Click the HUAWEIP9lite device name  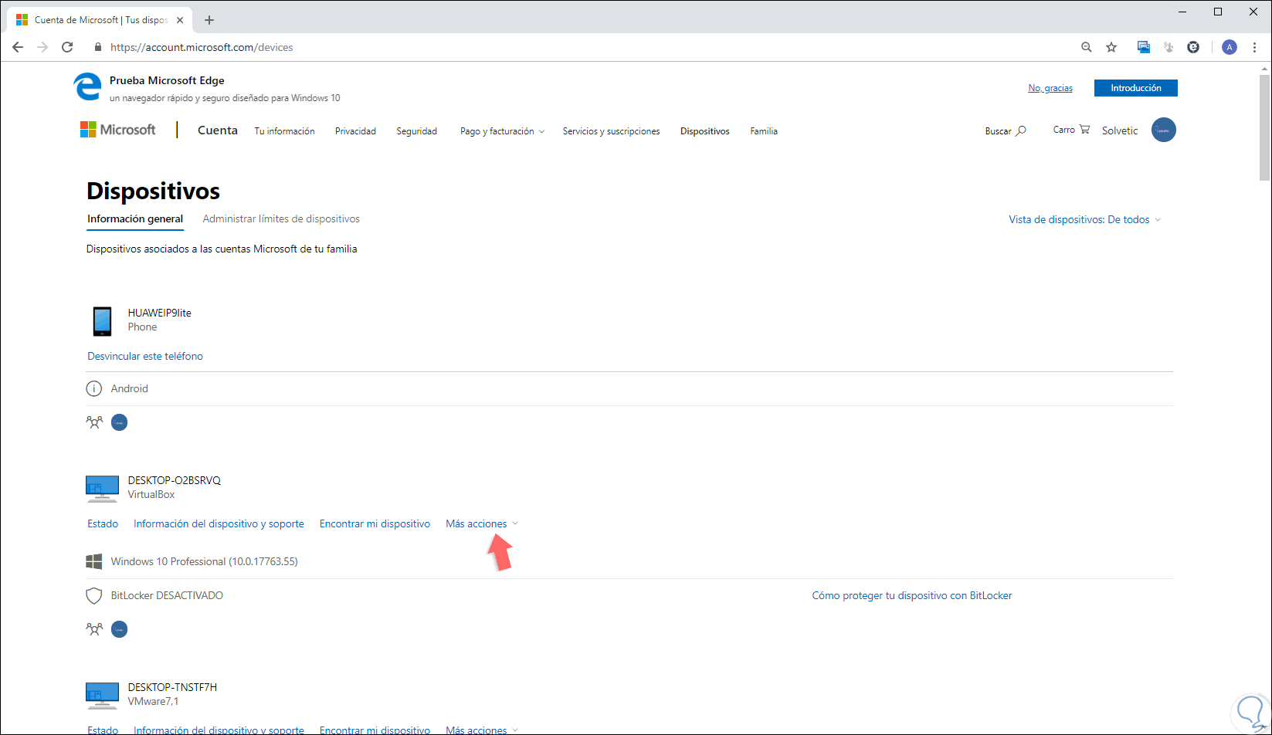[160, 313]
